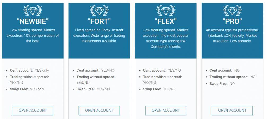The image size is (267, 119).
Task: Select the "FORT" account title
Action: [x=99, y=22]
